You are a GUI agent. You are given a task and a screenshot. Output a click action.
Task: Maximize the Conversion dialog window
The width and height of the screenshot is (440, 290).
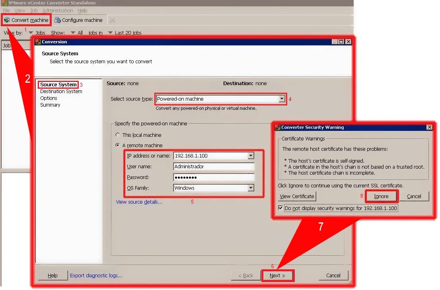pyautogui.click(x=341, y=42)
